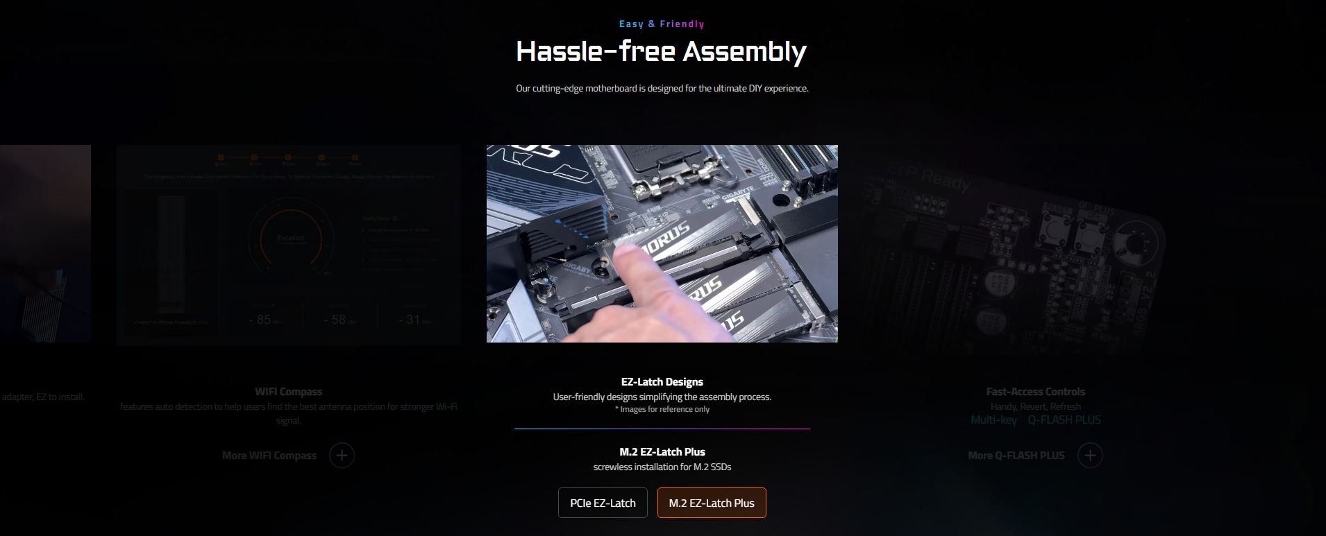Viewport: 1326px width, 536px height.
Task: Select the M.2 EZ-Latch Plus tab
Action: pos(712,503)
